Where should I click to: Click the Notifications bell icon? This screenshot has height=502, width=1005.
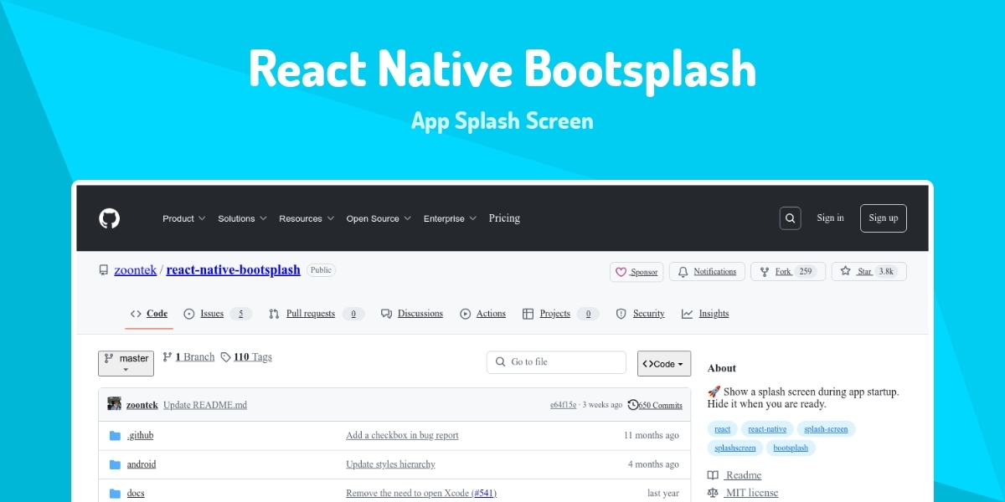click(685, 271)
